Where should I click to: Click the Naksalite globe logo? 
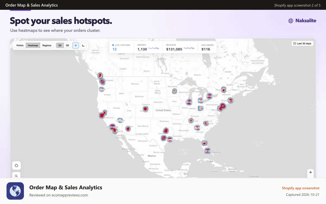(x=291, y=21)
